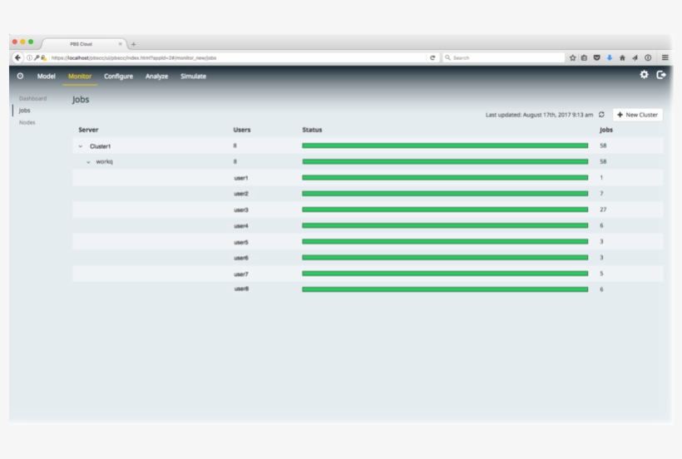Click the PBS Cloud logo icon beside Model
The width and height of the screenshot is (682, 459).
coord(21,76)
